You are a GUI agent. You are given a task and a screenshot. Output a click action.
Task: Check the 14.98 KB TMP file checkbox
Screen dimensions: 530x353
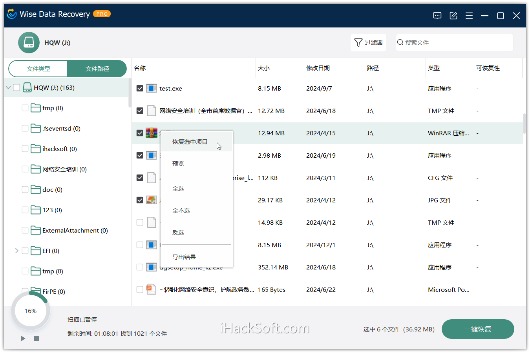[x=140, y=222]
